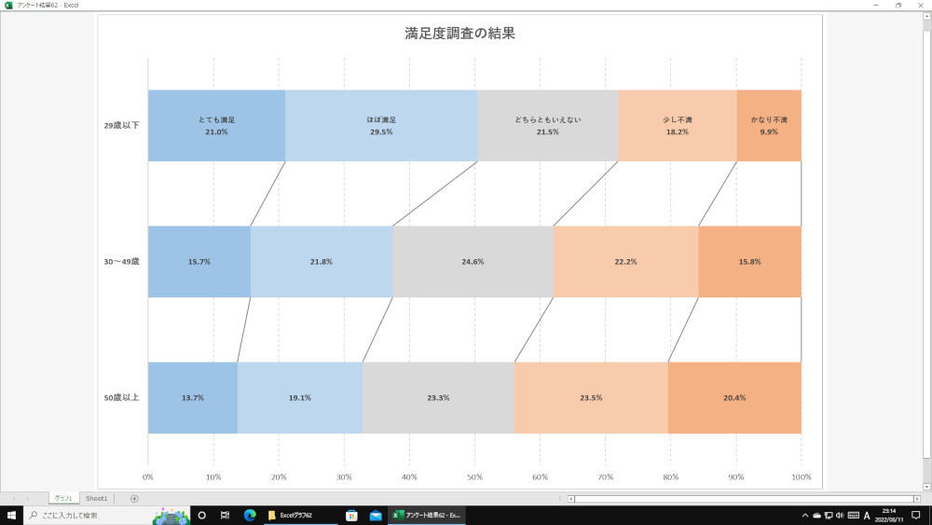Viewport: 932px width, 525px height.
Task: Open Microsoft Store from the taskbar
Action: pyautogui.click(x=351, y=515)
